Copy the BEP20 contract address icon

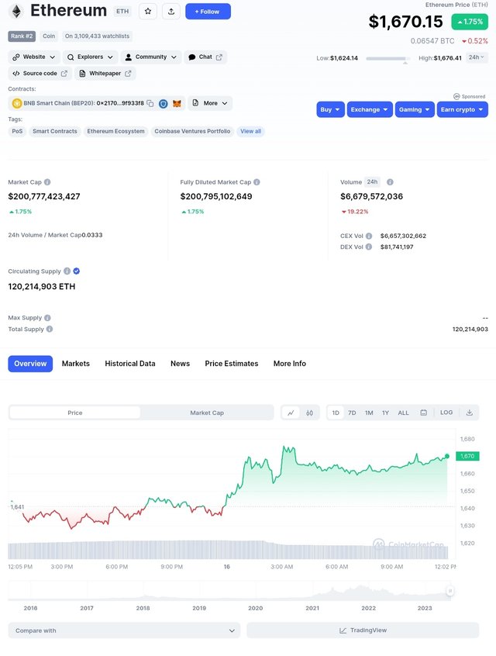[150, 103]
